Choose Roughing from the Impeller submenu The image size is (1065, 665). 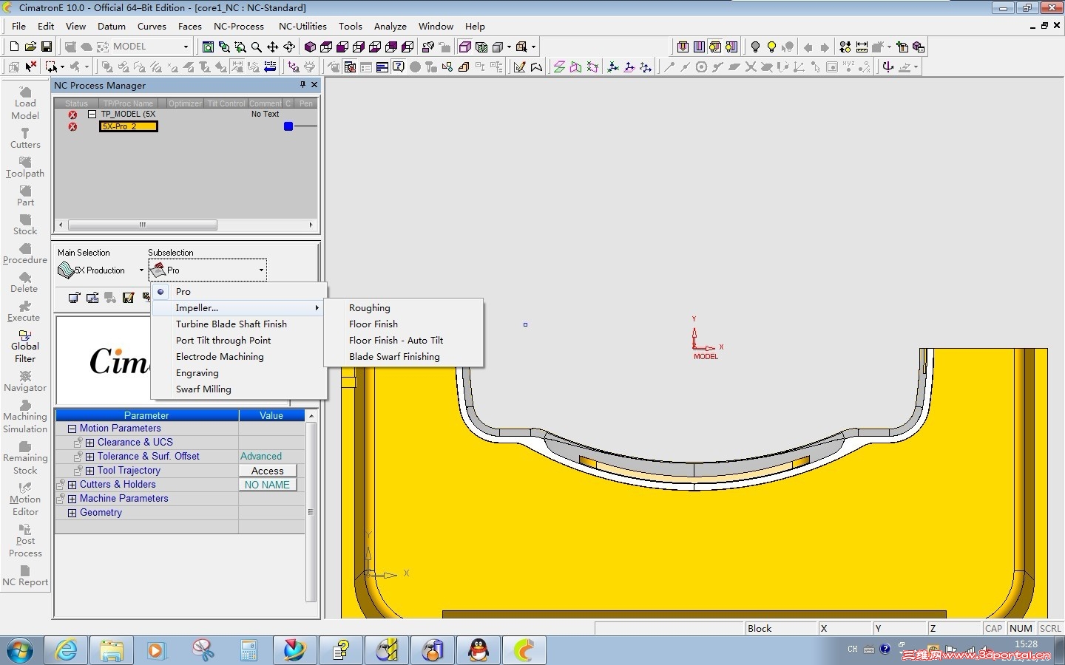click(x=404, y=308)
